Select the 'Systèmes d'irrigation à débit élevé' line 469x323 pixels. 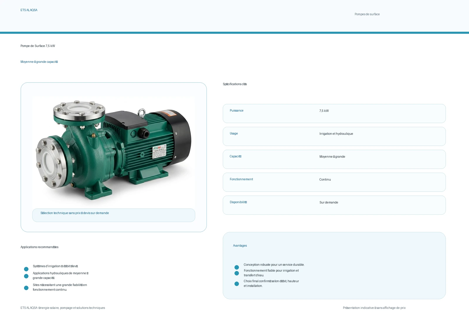[55, 266]
